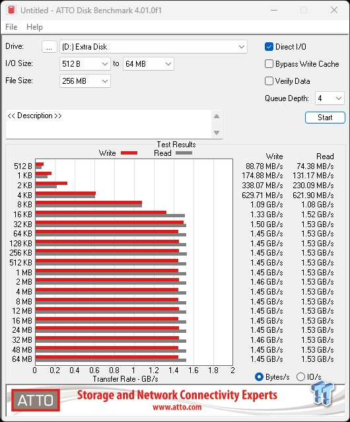Viewport: 350px width, 422px height.
Task: Click the description scrollbar down arrow
Action: 217,133
